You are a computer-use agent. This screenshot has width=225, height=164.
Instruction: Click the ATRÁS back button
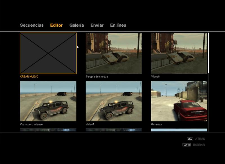point(200,139)
